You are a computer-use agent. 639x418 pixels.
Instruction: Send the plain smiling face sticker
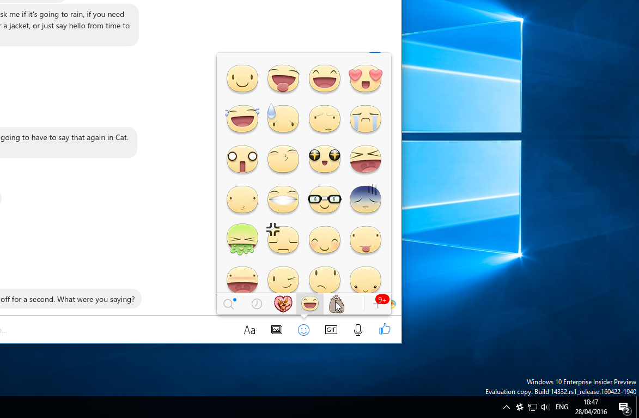point(242,78)
